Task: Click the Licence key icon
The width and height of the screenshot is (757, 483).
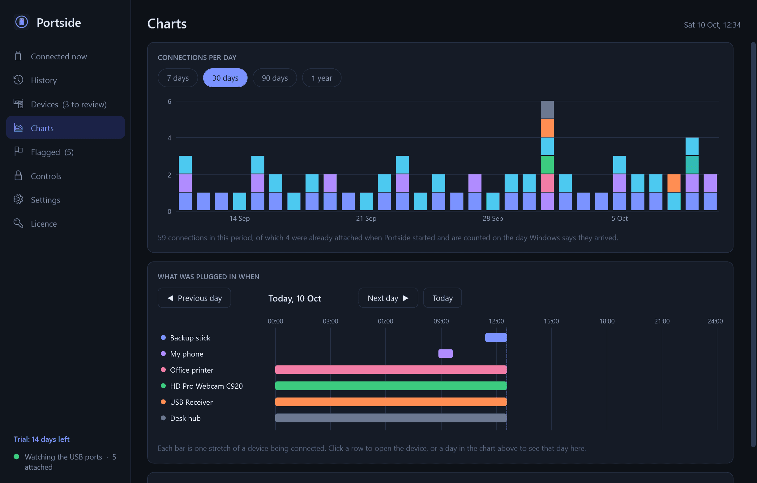Action: pos(18,223)
